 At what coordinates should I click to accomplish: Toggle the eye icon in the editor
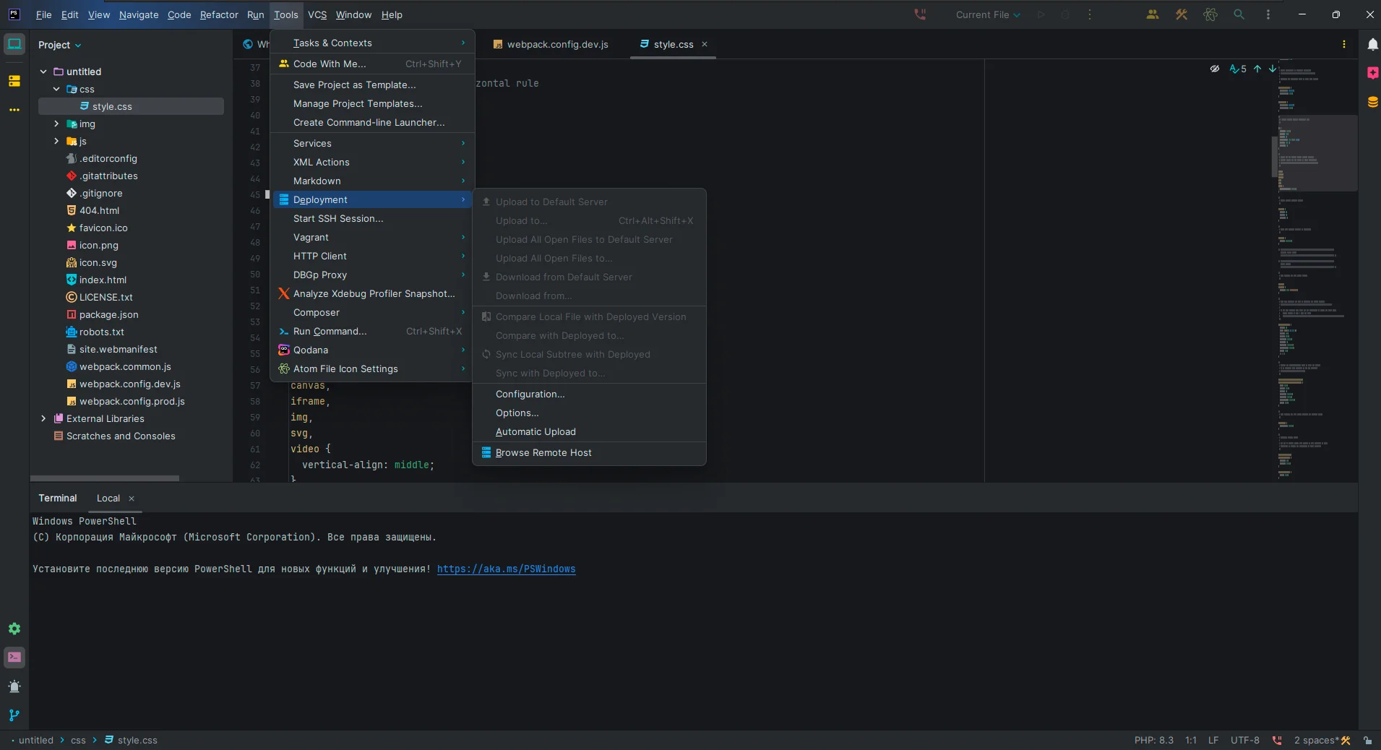point(1215,69)
